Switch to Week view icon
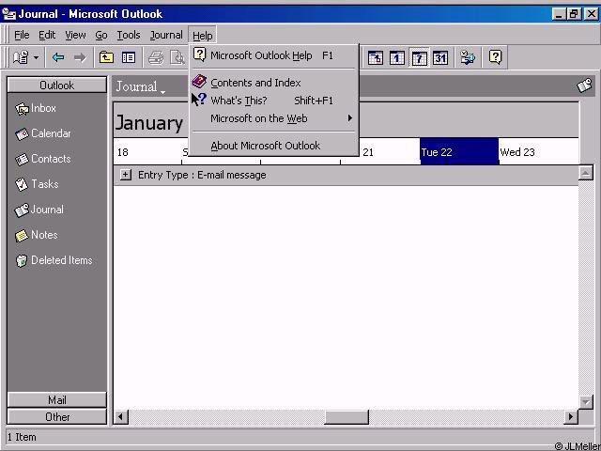601x451 pixels. [x=419, y=58]
